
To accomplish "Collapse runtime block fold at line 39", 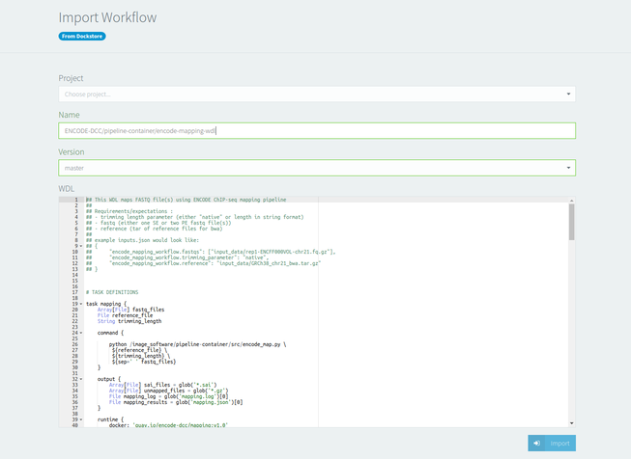I will (x=81, y=419).
